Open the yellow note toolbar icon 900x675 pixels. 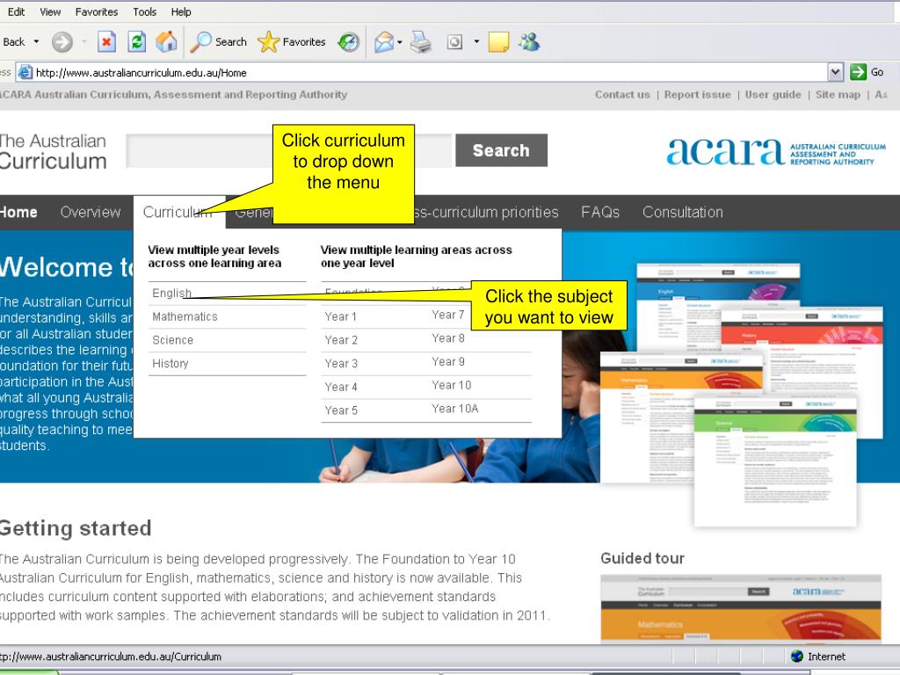coord(498,42)
